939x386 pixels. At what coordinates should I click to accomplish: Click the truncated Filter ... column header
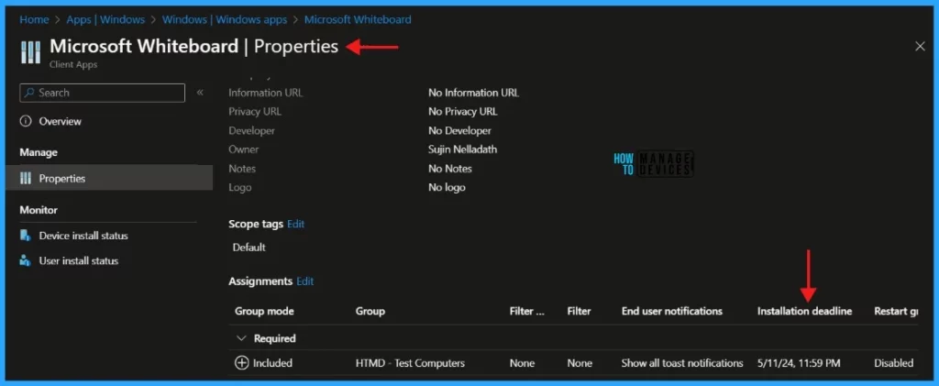pos(527,311)
